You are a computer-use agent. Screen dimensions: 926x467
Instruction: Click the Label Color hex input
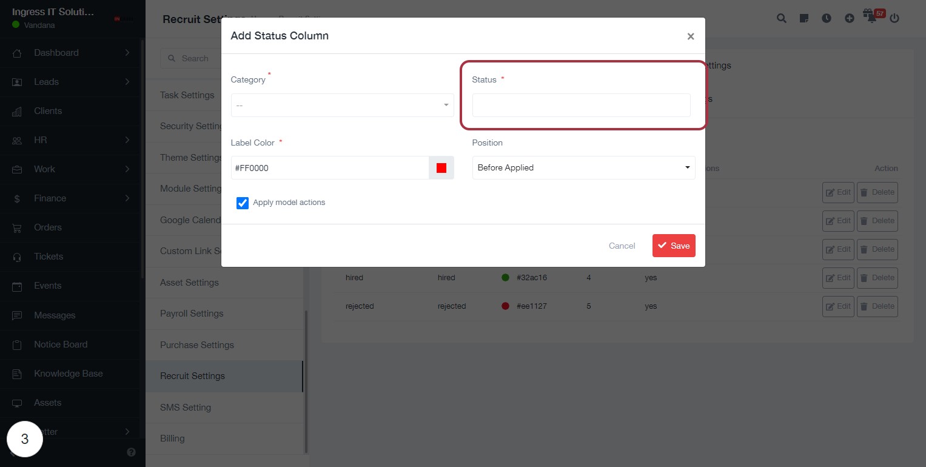330,168
